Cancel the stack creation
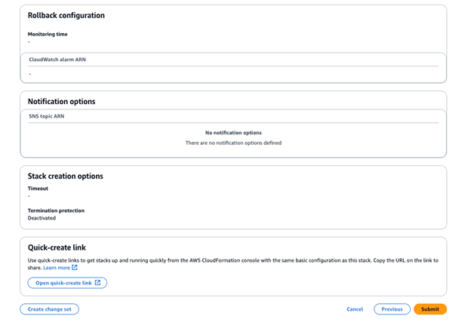 [x=355, y=309]
